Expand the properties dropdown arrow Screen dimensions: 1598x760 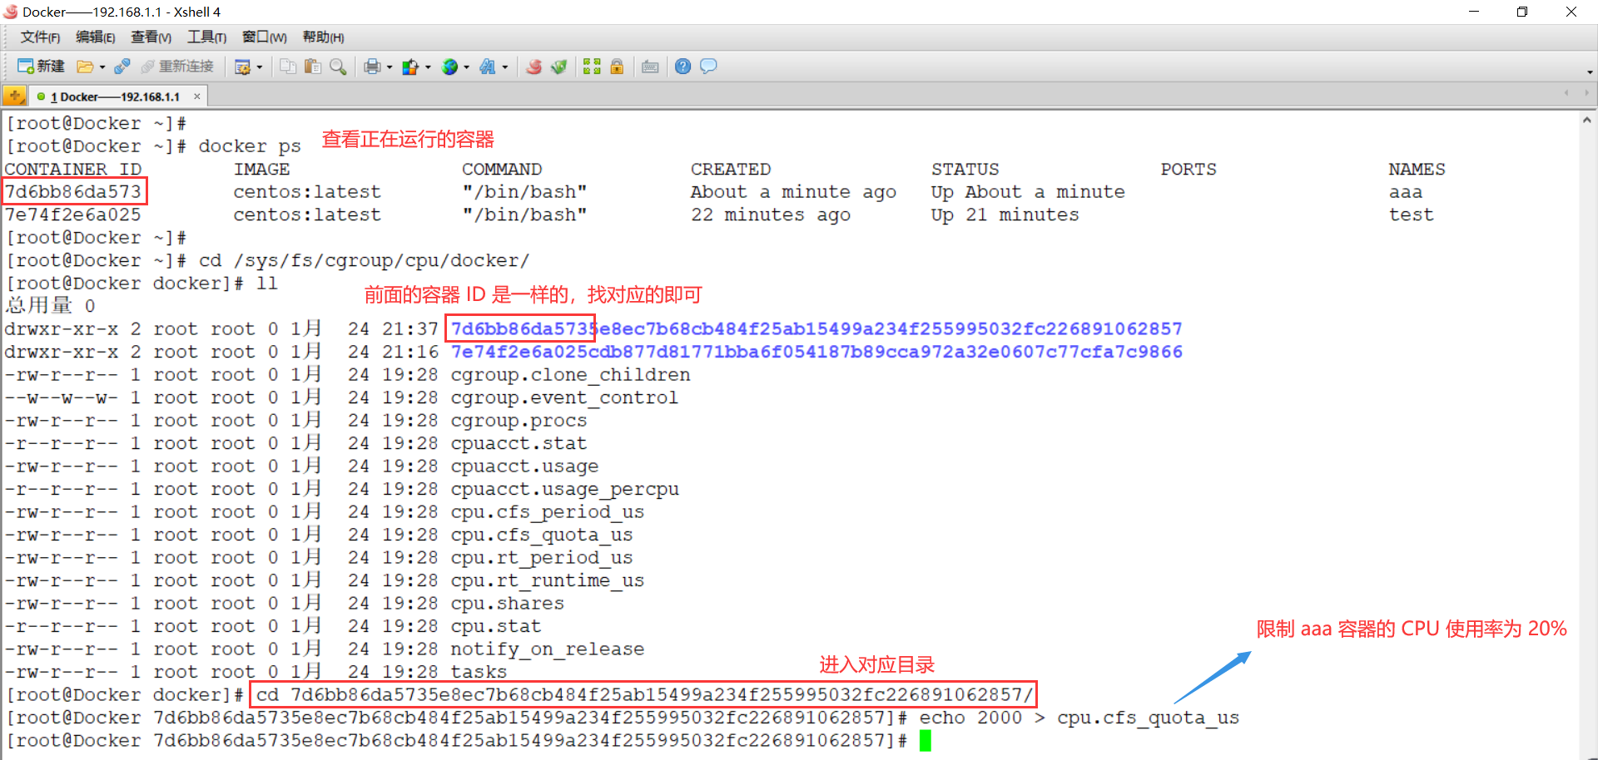coord(260,67)
